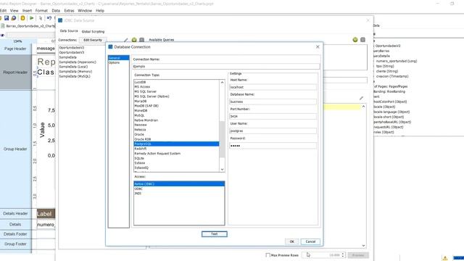
Task: Click the Test connection button
Action: [215, 234]
